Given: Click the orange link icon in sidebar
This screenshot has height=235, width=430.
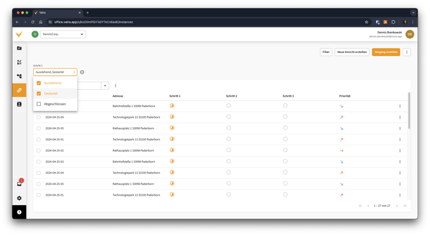Looking at the screenshot, I should coord(19,90).
